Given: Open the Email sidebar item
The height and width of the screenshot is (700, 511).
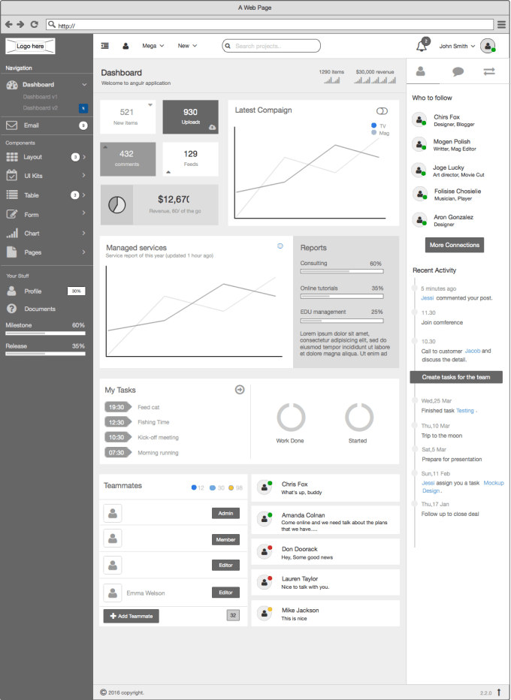Looking at the screenshot, I should (47, 125).
